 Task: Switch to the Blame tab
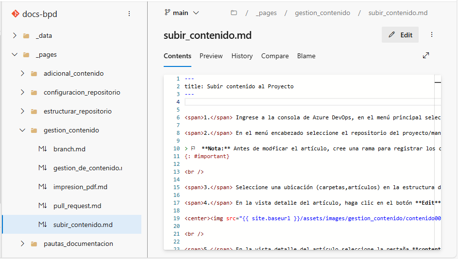(306, 56)
